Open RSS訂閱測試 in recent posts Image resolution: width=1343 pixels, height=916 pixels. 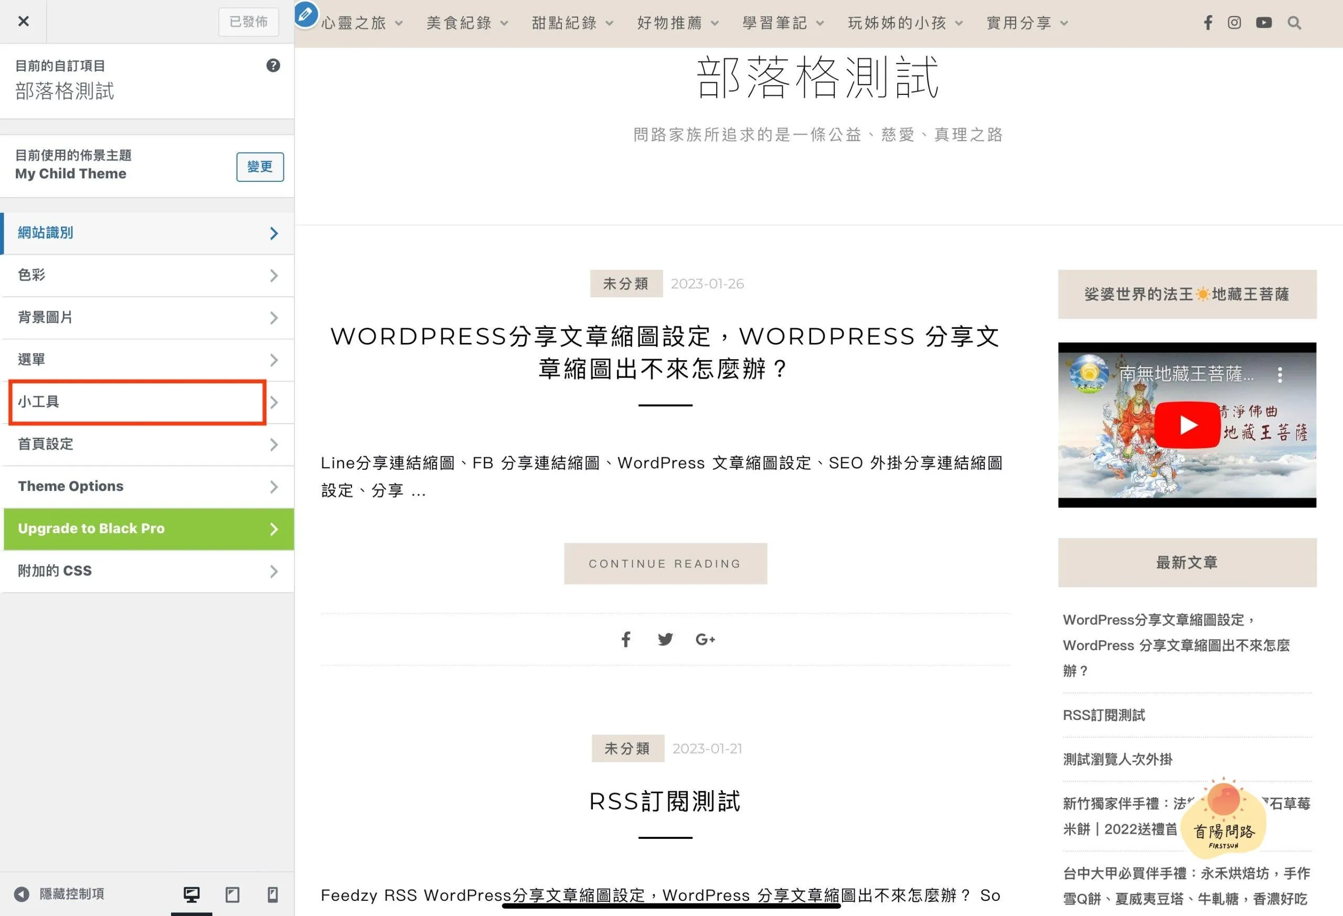[1103, 715]
